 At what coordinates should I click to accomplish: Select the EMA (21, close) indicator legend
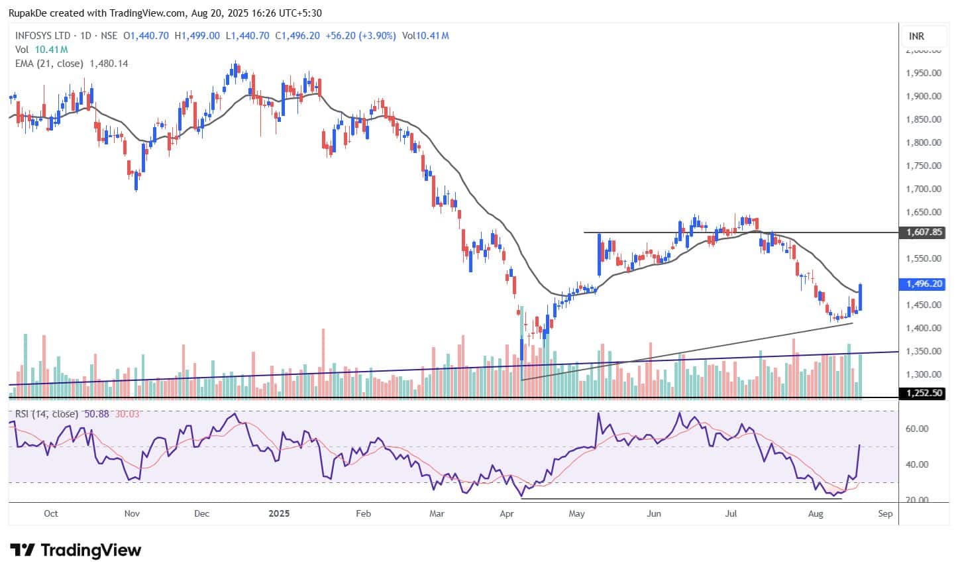click(50, 64)
